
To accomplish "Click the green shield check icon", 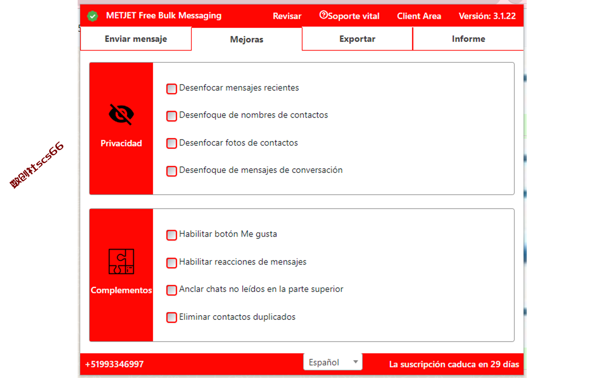I will tap(93, 16).
